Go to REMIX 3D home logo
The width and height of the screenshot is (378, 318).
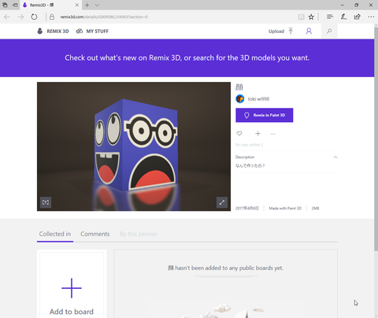pyautogui.click(x=53, y=31)
